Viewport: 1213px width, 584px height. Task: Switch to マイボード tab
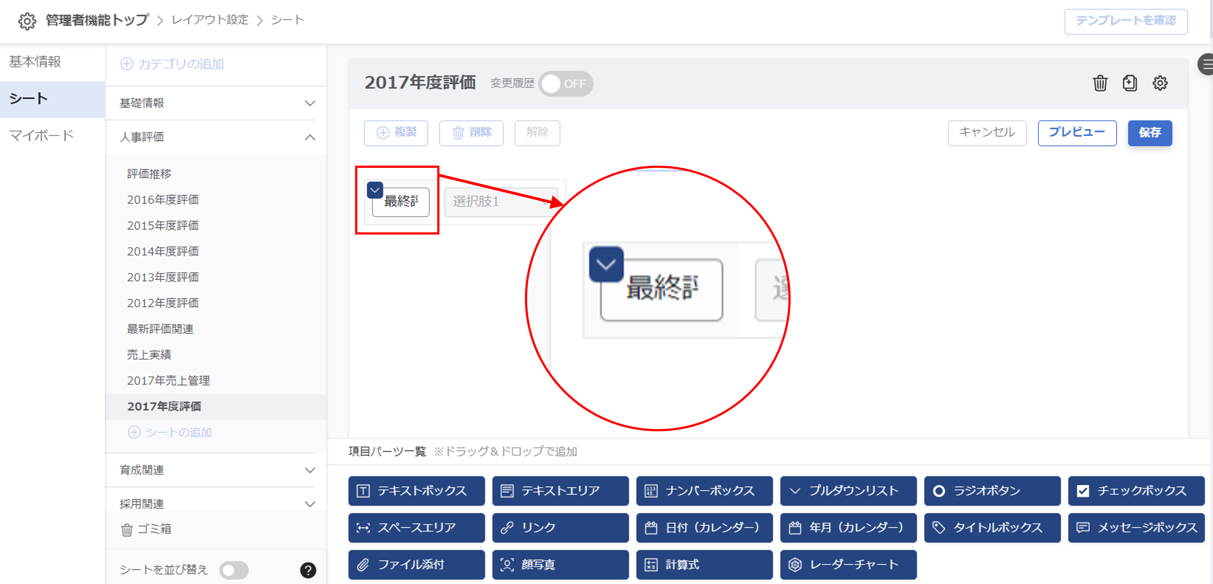point(41,136)
